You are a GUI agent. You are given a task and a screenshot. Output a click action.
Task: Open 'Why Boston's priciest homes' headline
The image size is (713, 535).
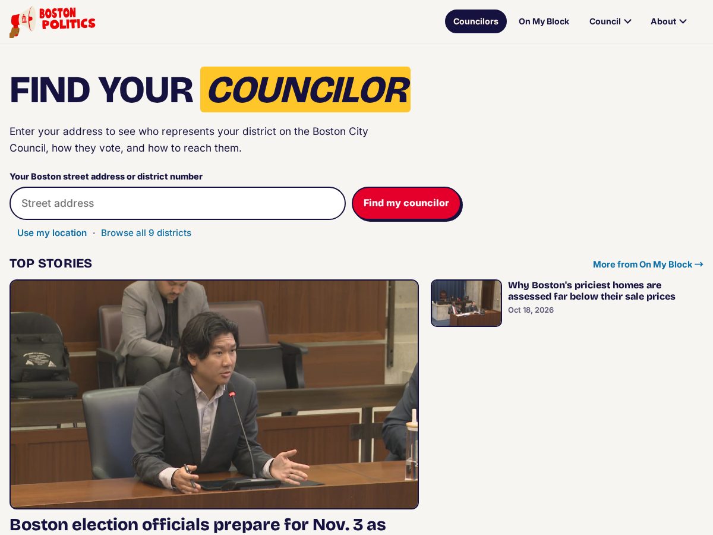click(x=592, y=291)
